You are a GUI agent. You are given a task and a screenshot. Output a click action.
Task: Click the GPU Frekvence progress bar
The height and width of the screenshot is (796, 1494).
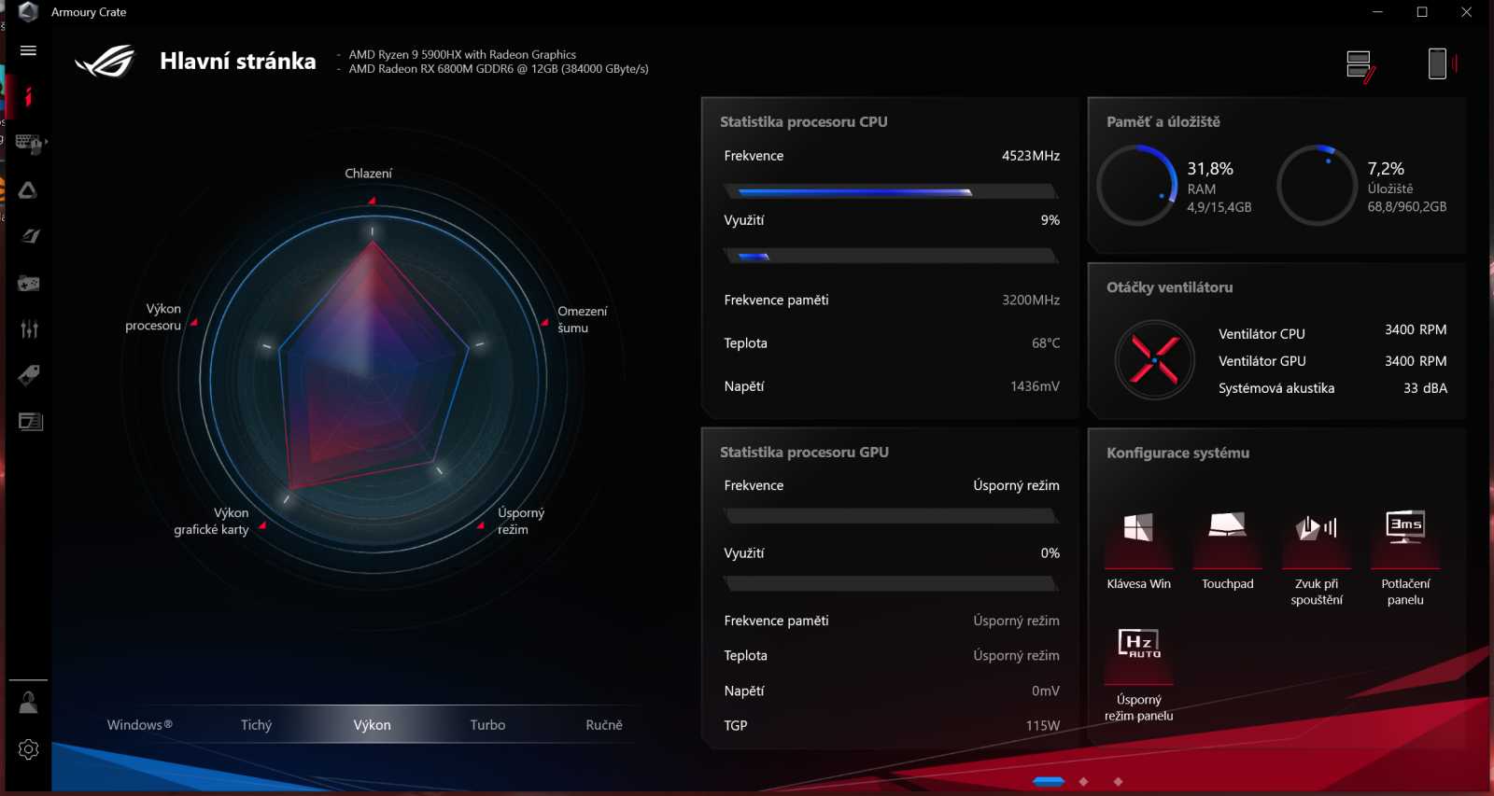pos(891,516)
